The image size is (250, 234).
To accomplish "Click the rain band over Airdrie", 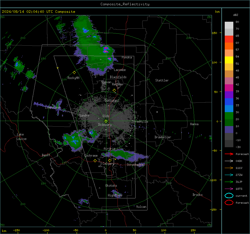I will (x=125, y=155).
